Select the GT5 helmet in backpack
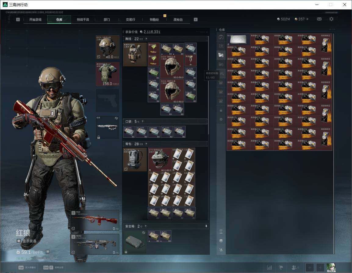The width and height of the screenshot is (352, 273). point(160,160)
